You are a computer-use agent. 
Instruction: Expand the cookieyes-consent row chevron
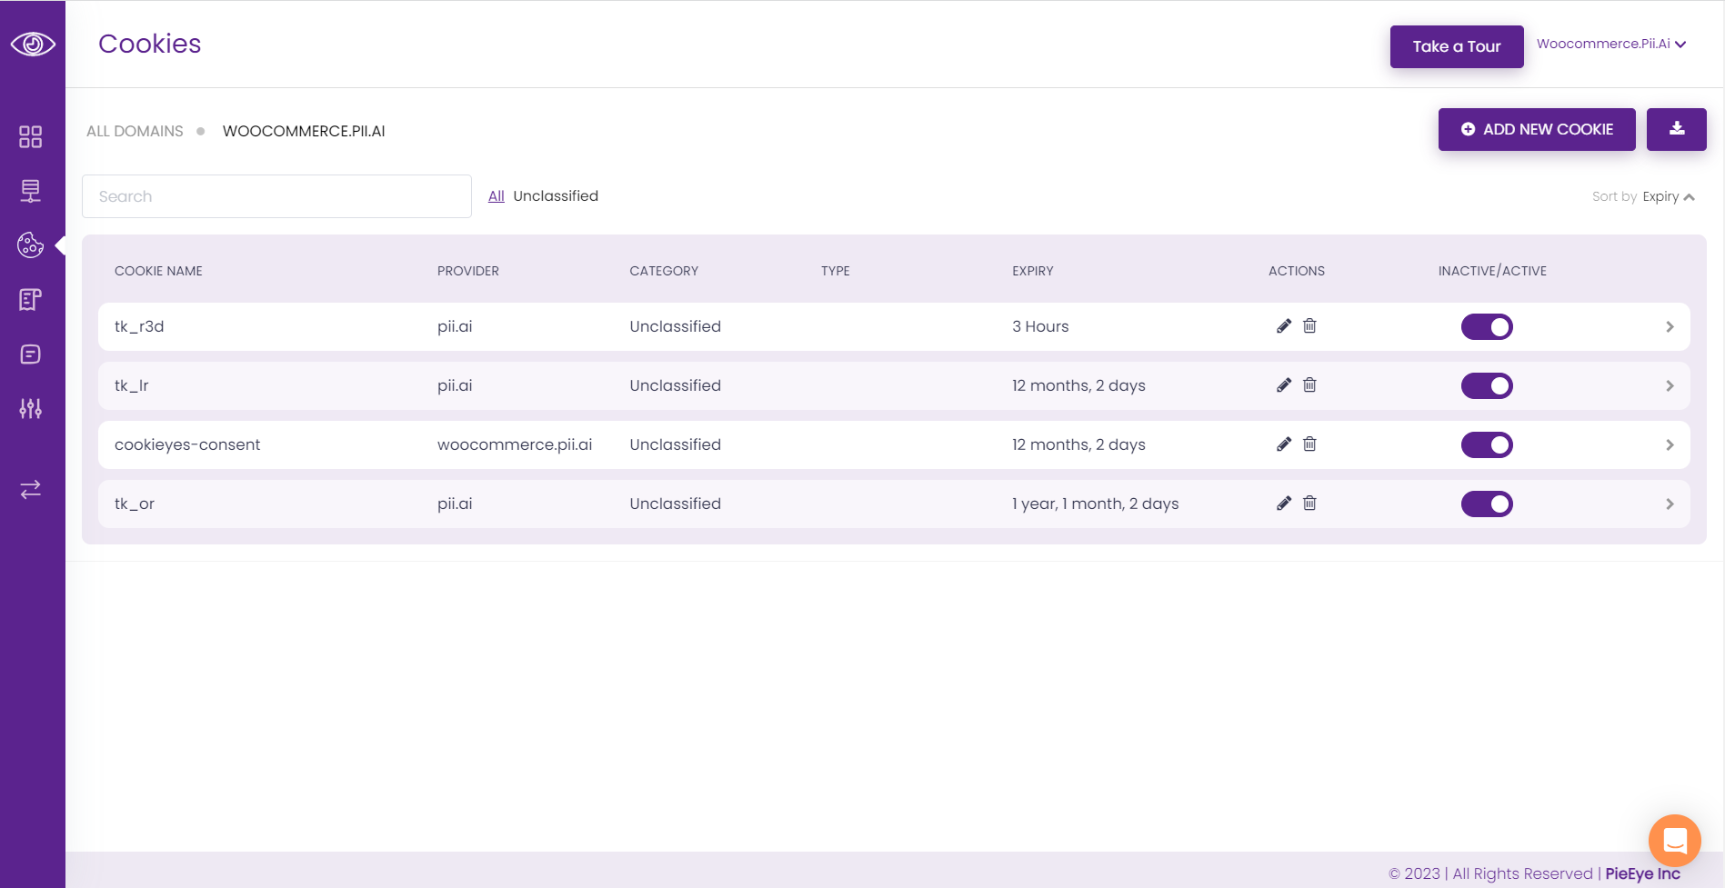click(x=1670, y=444)
